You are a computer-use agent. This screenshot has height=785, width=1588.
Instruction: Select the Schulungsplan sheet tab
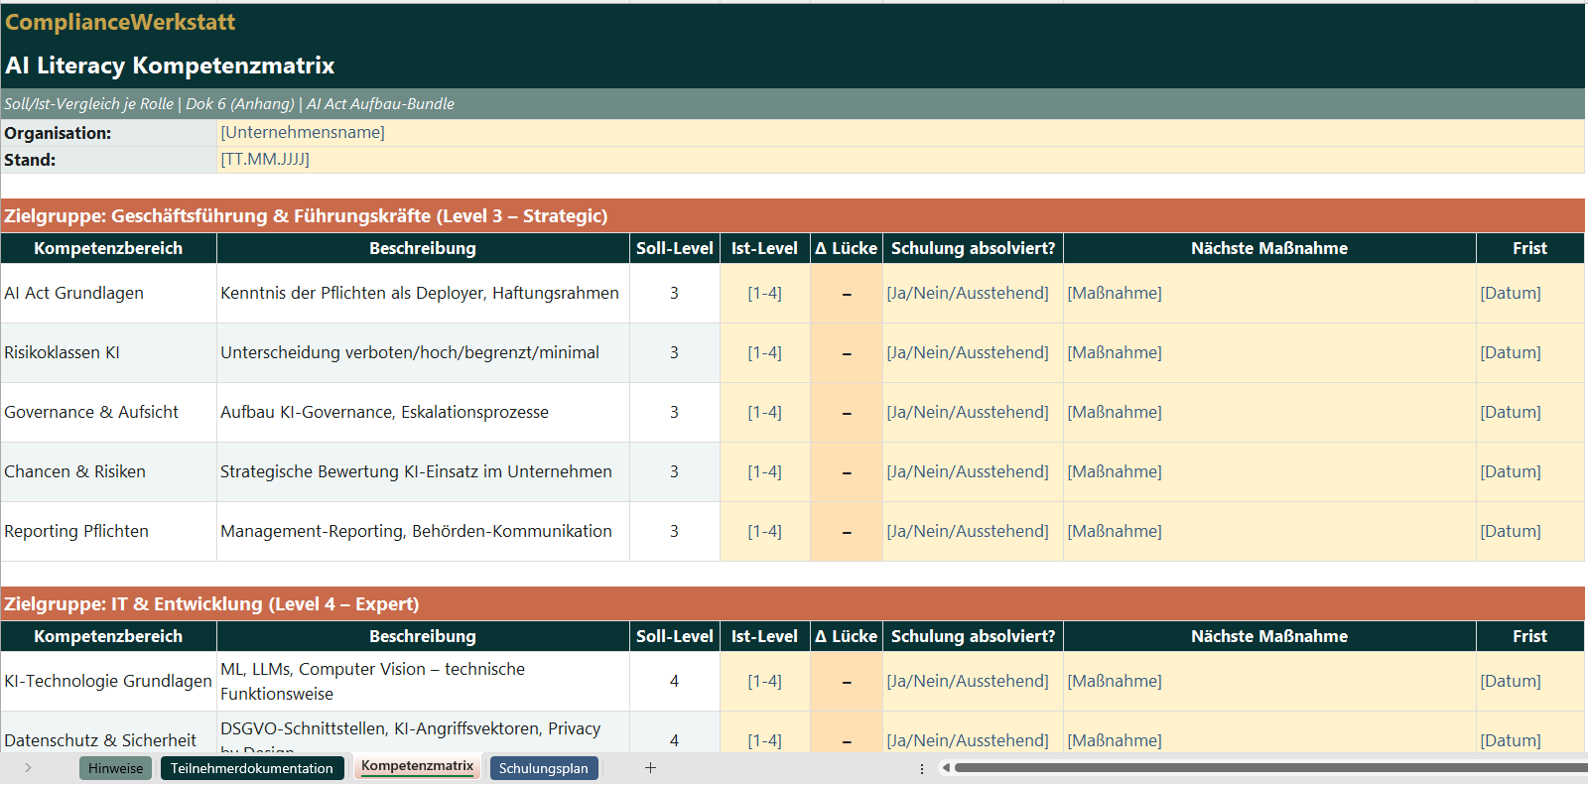pyautogui.click(x=543, y=768)
